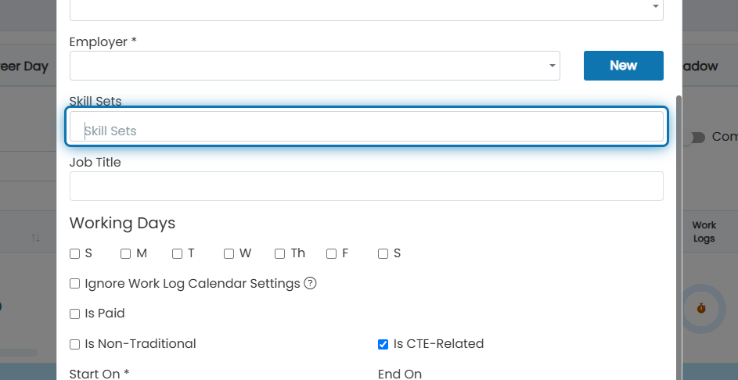Tick the Th working day checkbox
The width and height of the screenshot is (738, 380).
279,254
